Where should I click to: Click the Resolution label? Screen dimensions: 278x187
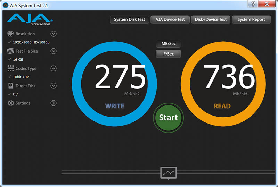[25, 34]
